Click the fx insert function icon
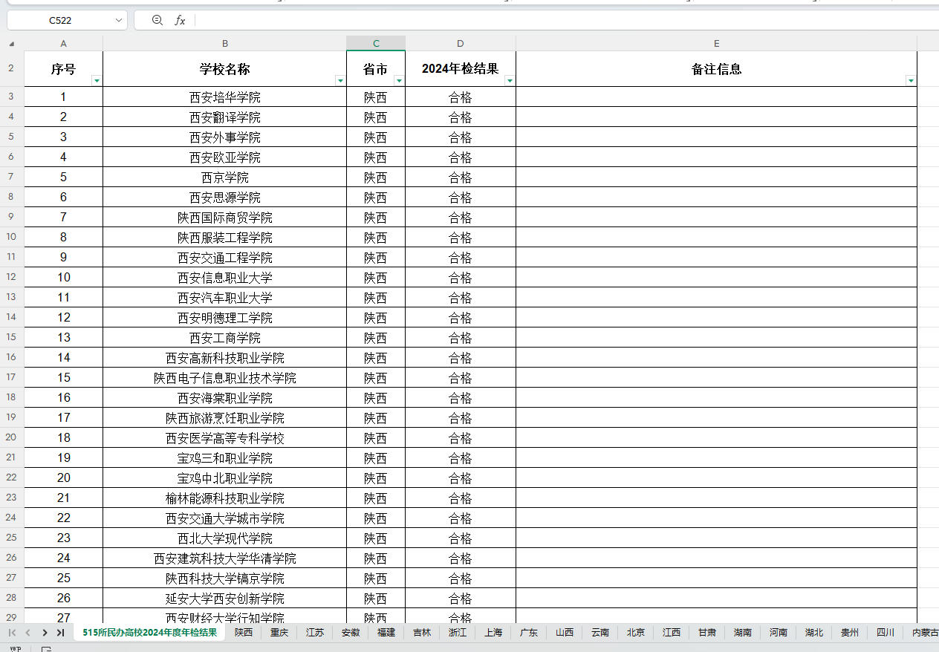 pos(181,20)
